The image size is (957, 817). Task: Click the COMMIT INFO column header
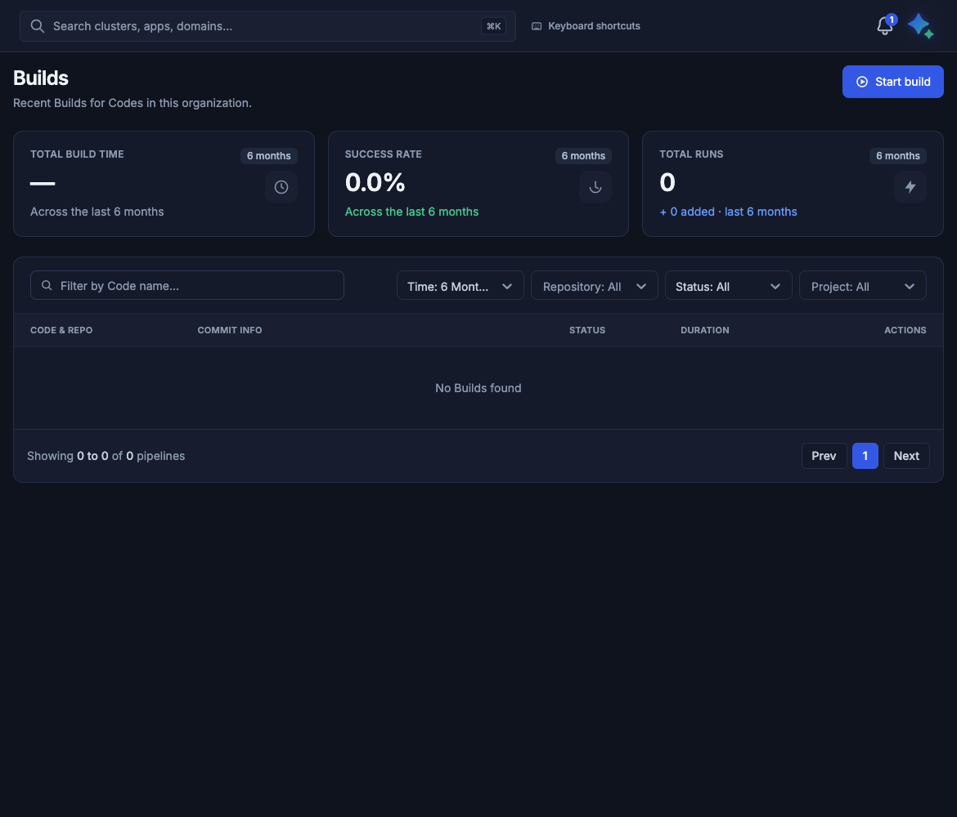tap(230, 330)
